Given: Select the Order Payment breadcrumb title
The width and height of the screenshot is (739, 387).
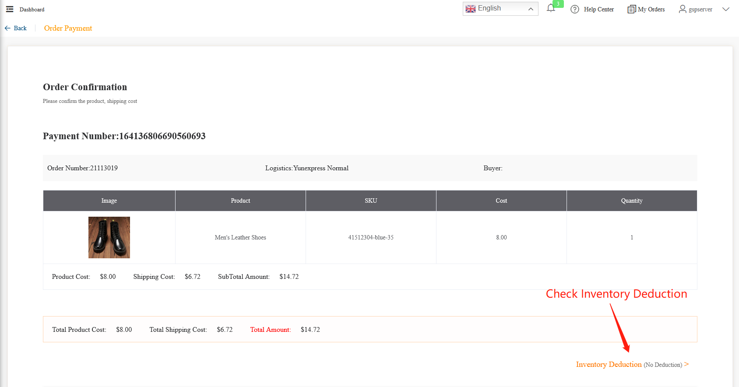Looking at the screenshot, I should [68, 28].
